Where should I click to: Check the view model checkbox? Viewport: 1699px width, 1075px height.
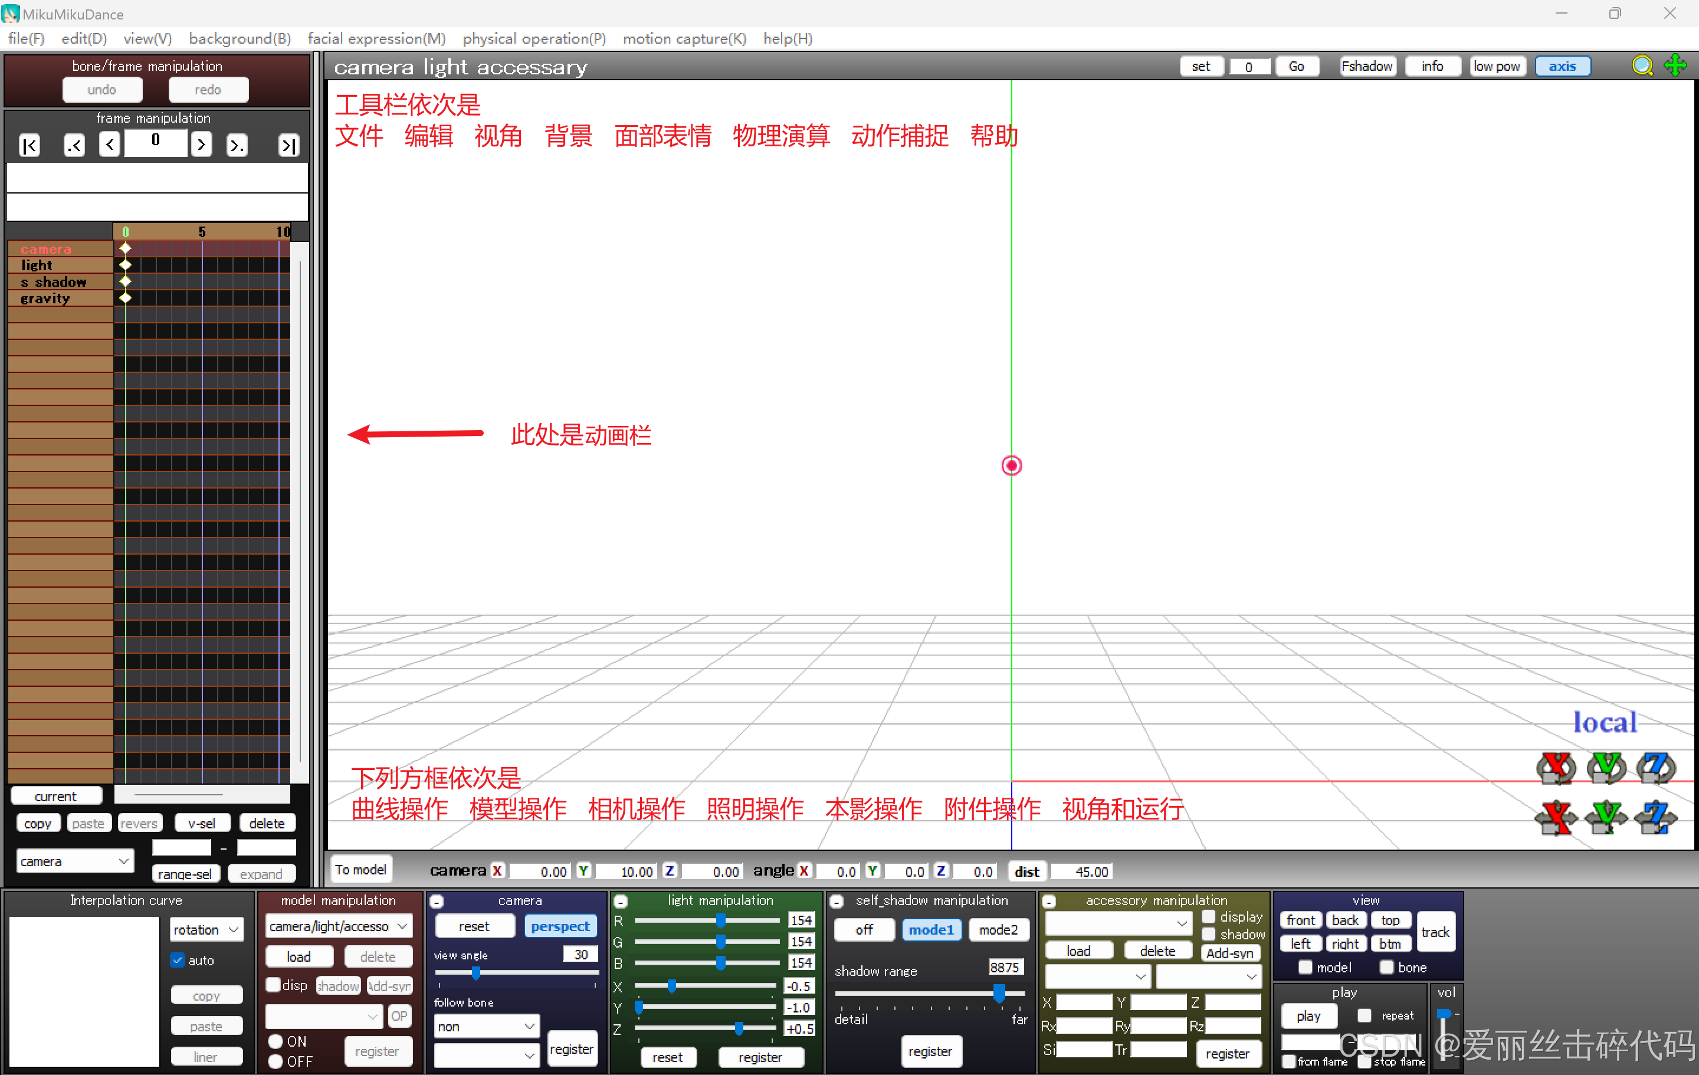point(1306,968)
